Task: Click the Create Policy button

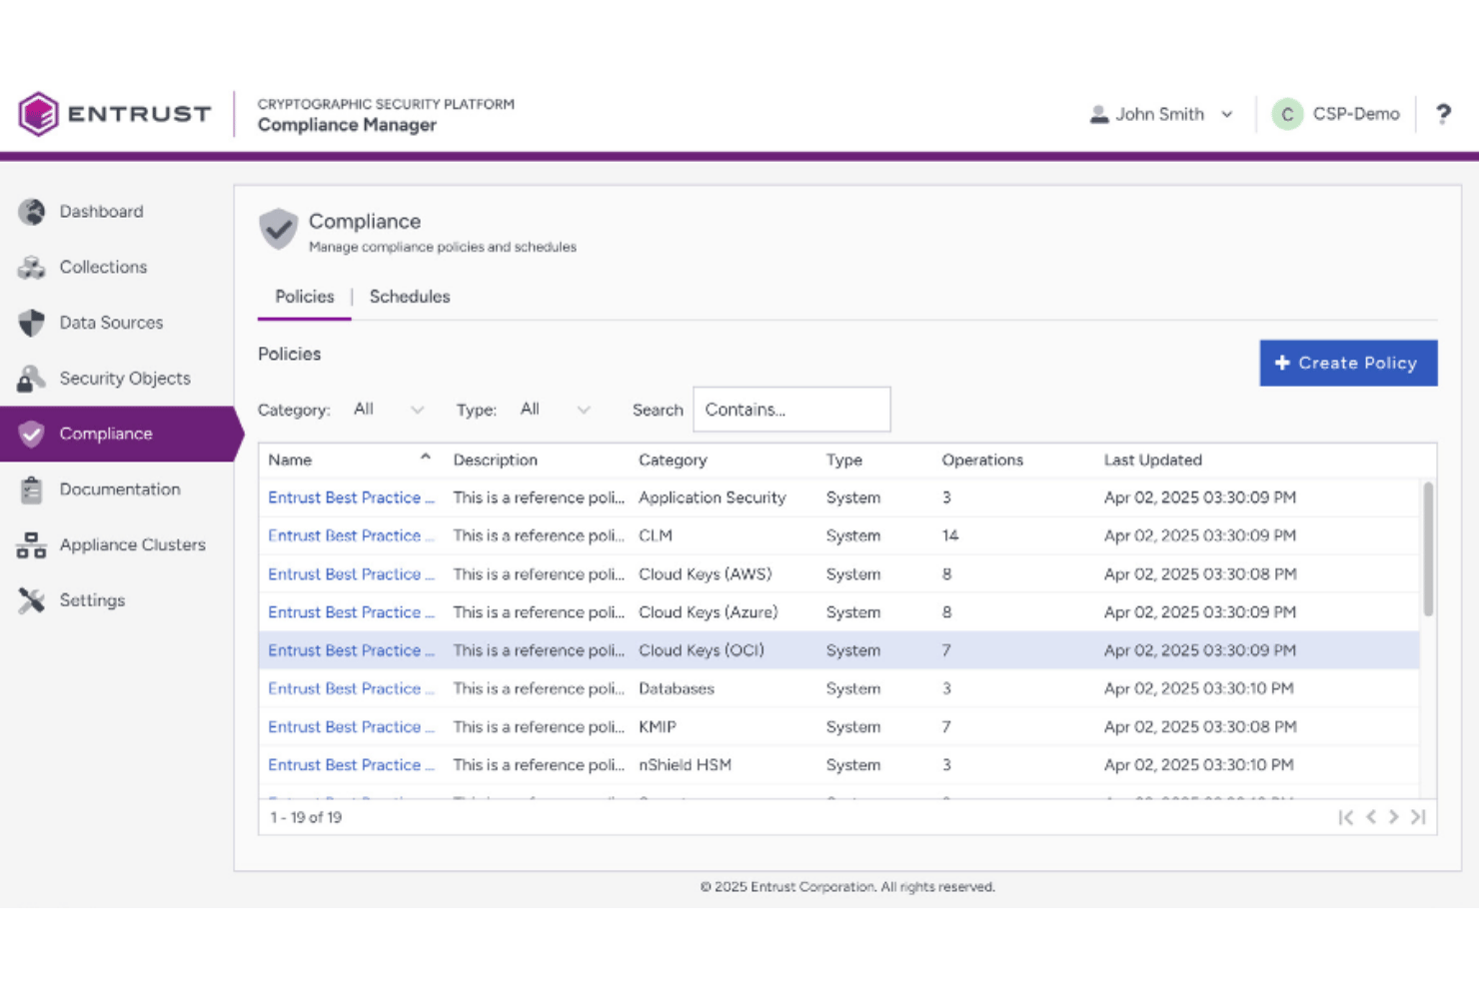Action: 1348,363
